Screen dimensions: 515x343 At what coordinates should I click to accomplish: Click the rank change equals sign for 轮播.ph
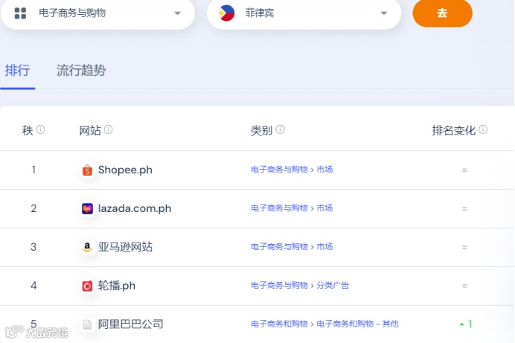click(x=464, y=286)
